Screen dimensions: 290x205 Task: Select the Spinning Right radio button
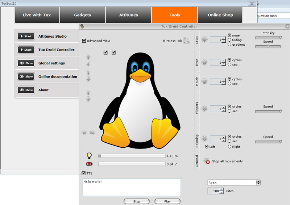229,147
